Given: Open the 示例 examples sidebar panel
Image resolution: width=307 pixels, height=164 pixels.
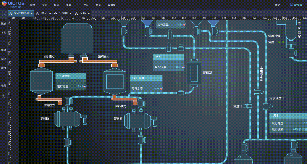Looking at the screenshot, I should point(3,33).
